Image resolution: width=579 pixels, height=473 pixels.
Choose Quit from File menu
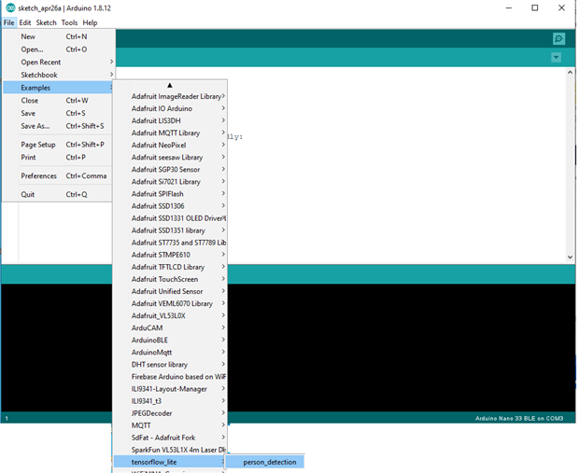tap(58, 194)
